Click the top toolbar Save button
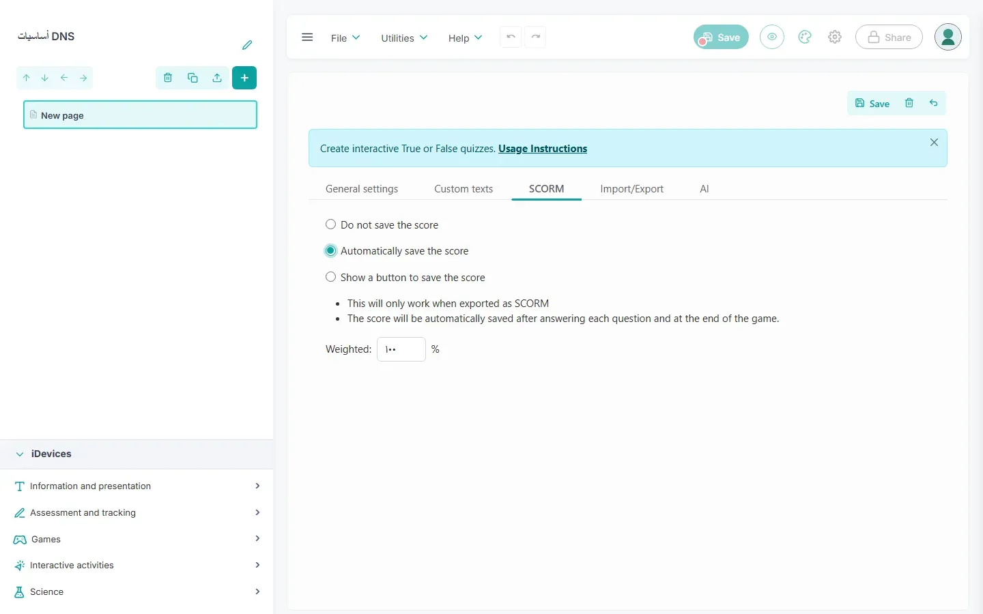 coord(721,37)
